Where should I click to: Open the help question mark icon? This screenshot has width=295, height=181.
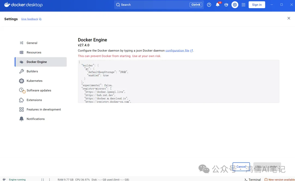click(209, 5)
